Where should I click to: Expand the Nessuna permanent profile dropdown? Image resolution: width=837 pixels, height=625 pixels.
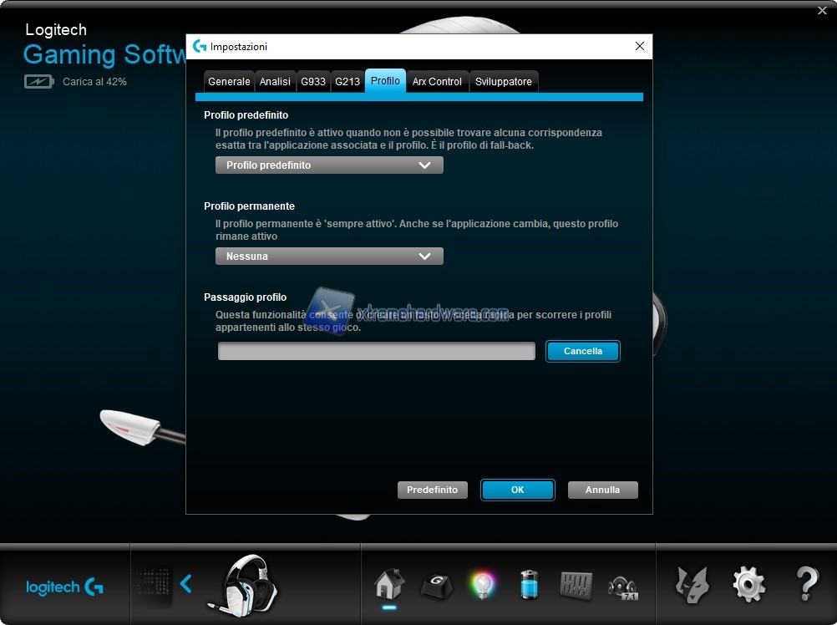[x=329, y=257]
